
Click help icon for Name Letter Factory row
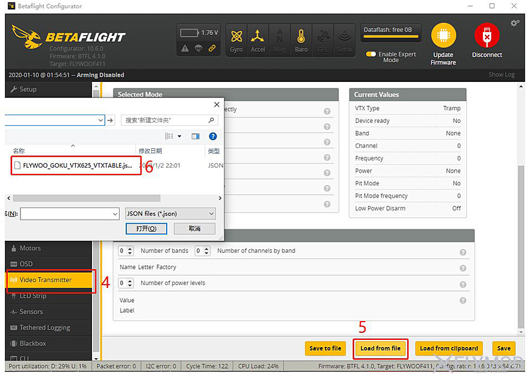coord(463,268)
